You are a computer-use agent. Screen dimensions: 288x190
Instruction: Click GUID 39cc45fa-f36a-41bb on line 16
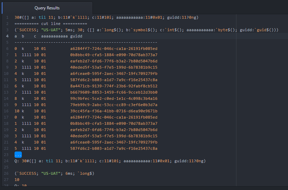114,111
